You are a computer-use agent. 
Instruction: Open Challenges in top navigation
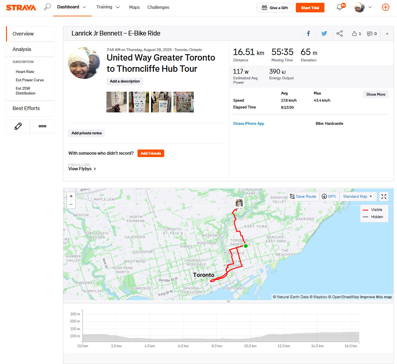158,7
